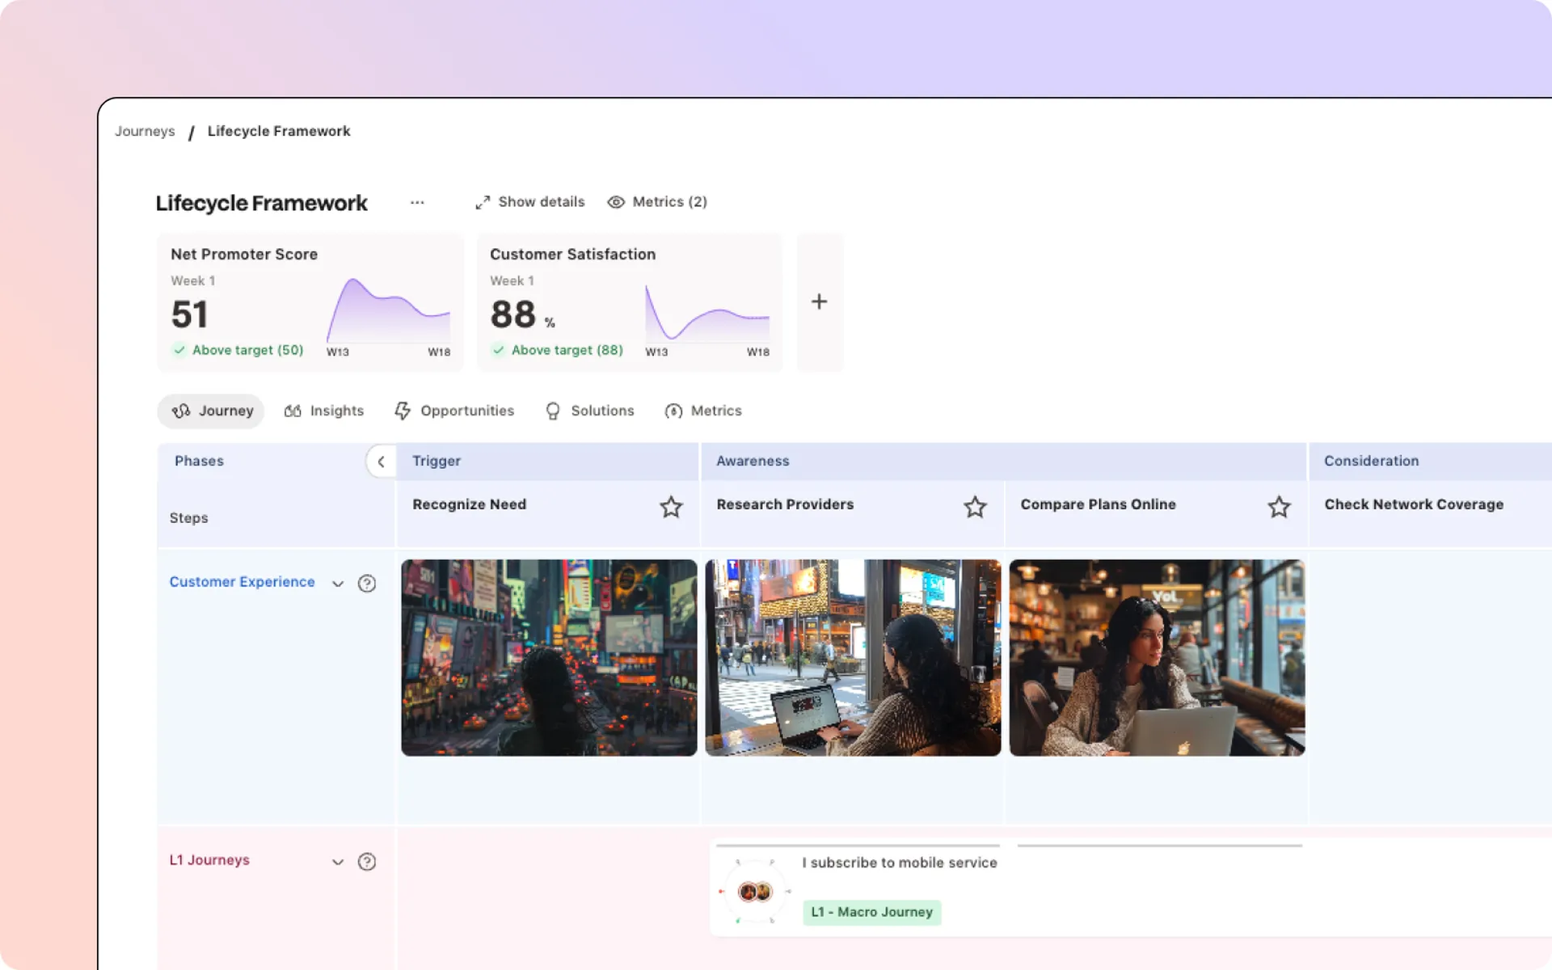Click Lifecycle Framework breadcrumb
This screenshot has height=970, width=1552.
(279, 131)
